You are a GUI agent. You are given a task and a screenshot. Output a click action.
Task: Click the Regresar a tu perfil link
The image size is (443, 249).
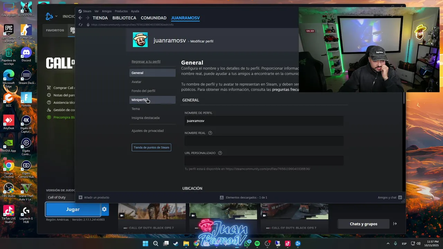146,62
